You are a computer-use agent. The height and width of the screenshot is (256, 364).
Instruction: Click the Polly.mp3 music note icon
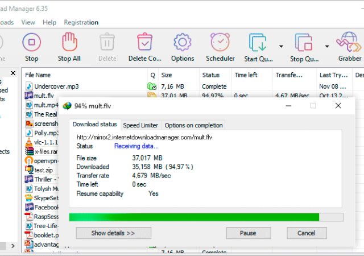point(29,133)
